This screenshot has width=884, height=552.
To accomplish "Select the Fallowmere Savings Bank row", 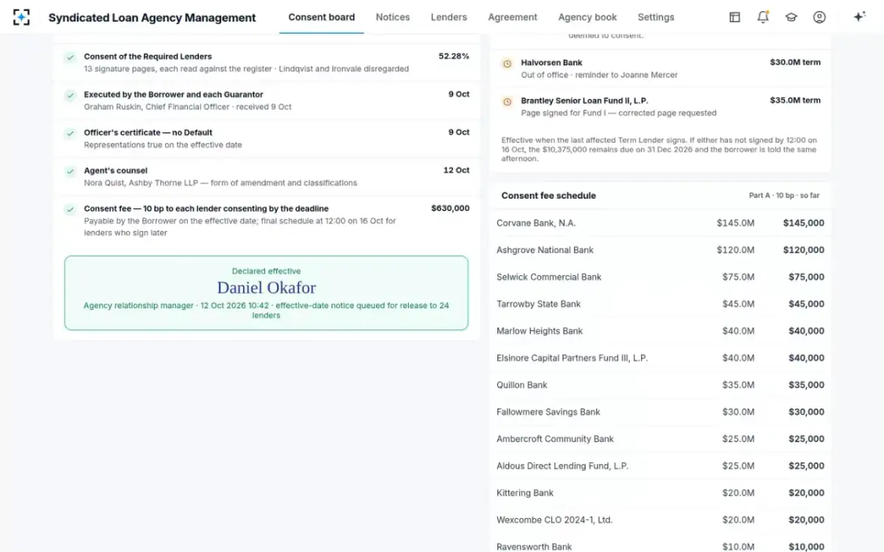I will click(x=660, y=412).
